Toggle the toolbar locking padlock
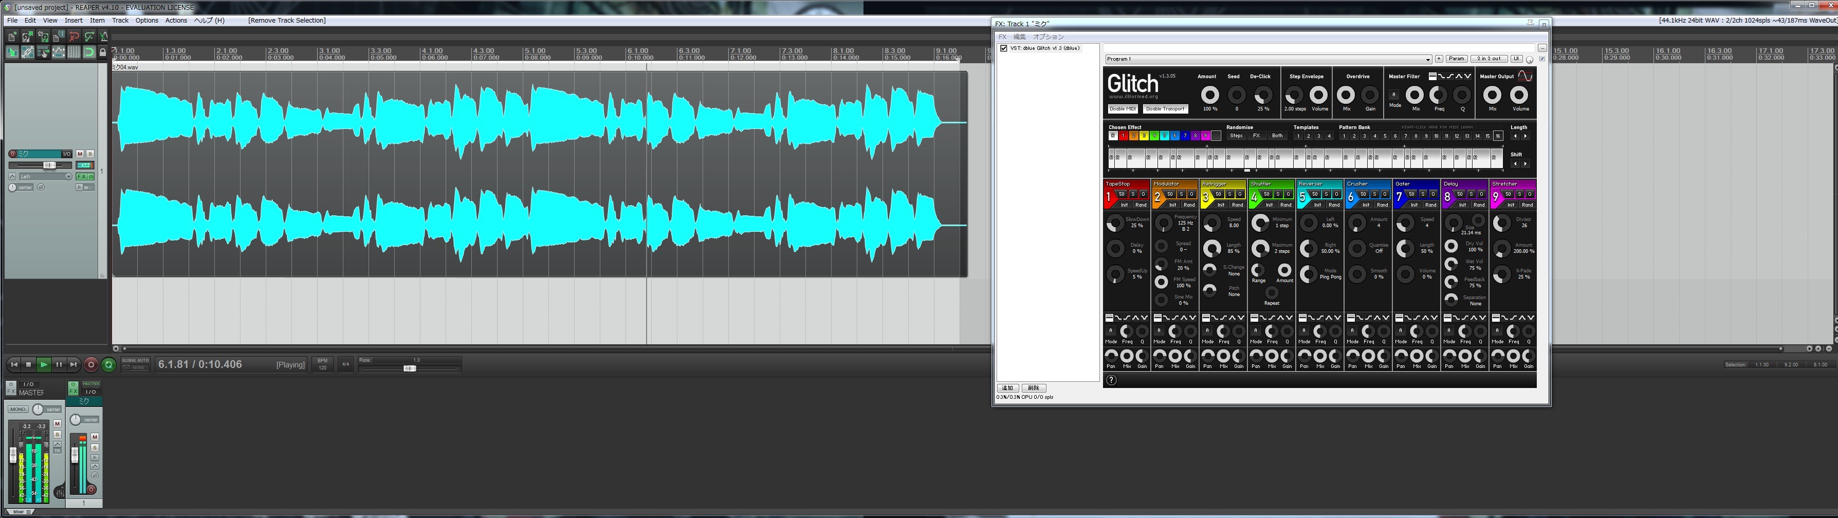The width and height of the screenshot is (1838, 518). [103, 52]
